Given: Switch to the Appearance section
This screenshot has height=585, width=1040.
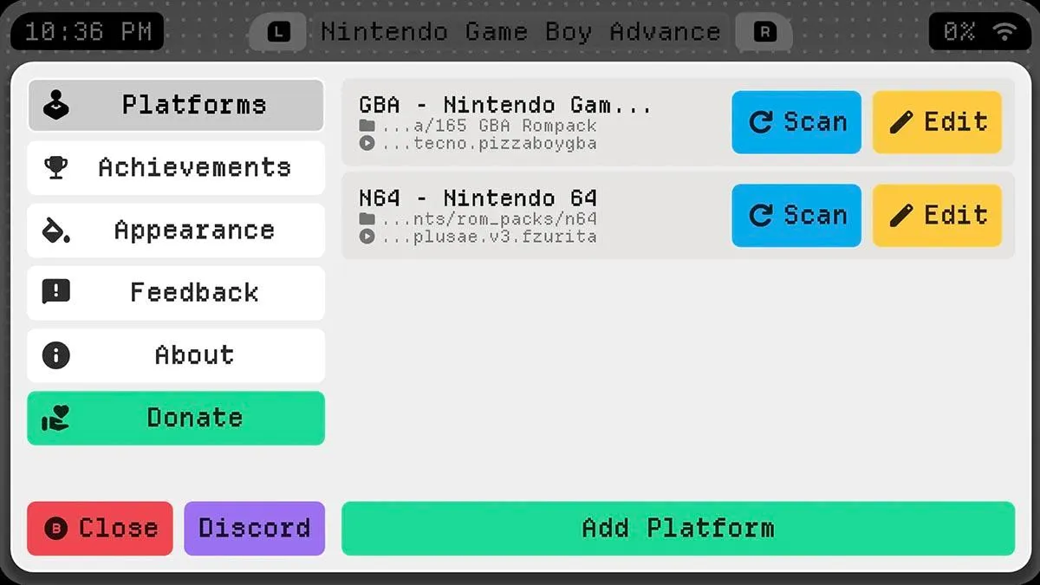Looking at the screenshot, I should click(176, 231).
